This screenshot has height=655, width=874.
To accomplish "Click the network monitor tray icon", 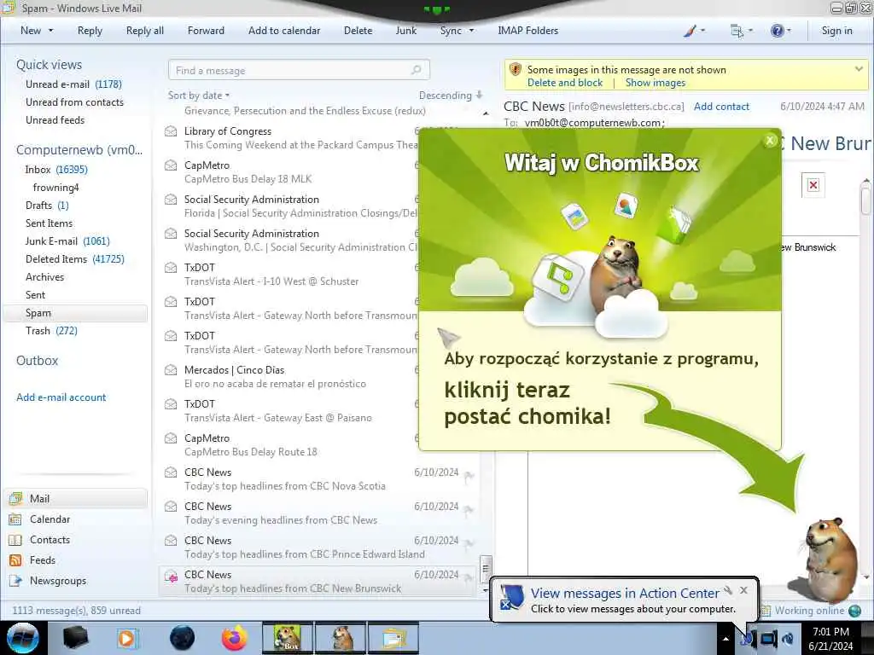I will pyautogui.click(x=769, y=639).
